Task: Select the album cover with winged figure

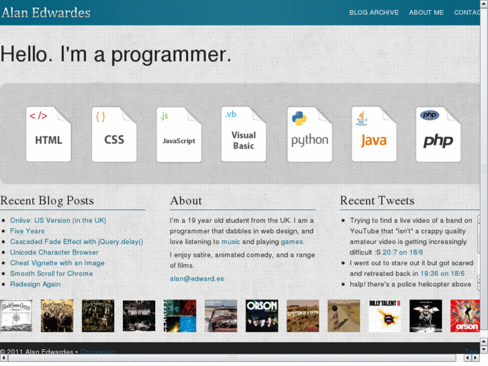Action: coord(426,316)
